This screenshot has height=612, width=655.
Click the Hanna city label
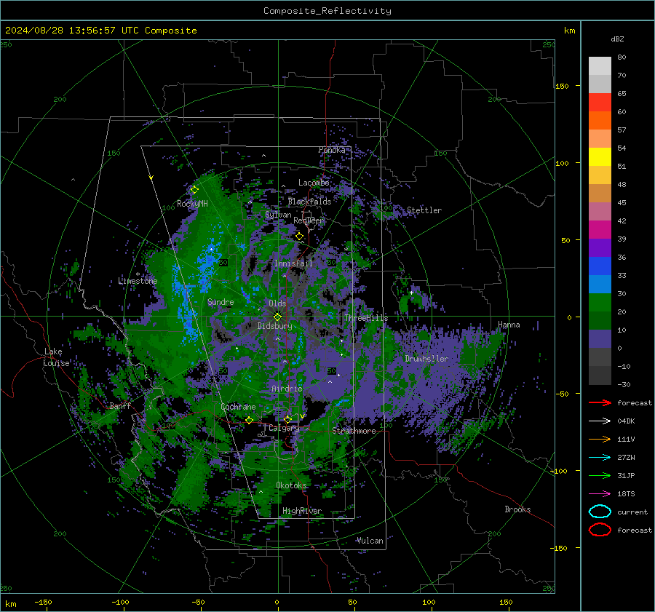509,325
